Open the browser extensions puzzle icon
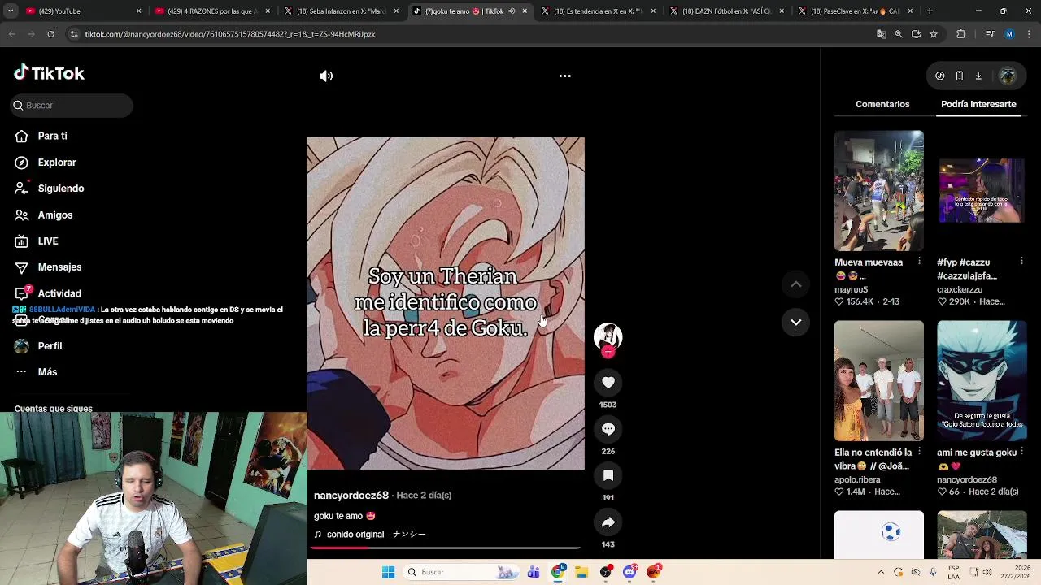1041x585 pixels. pyautogui.click(x=960, y=34)
